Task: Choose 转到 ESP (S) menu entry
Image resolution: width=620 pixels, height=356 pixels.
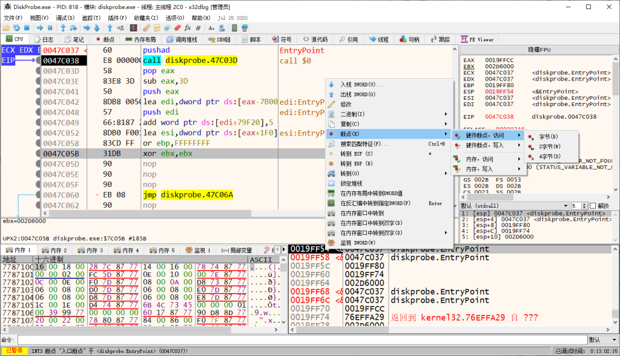Action: click(389, 153)
